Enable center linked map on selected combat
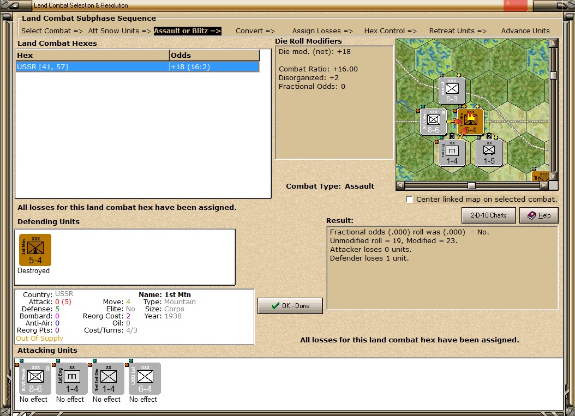This screenshot has width=575, height=416. (410, 200)
